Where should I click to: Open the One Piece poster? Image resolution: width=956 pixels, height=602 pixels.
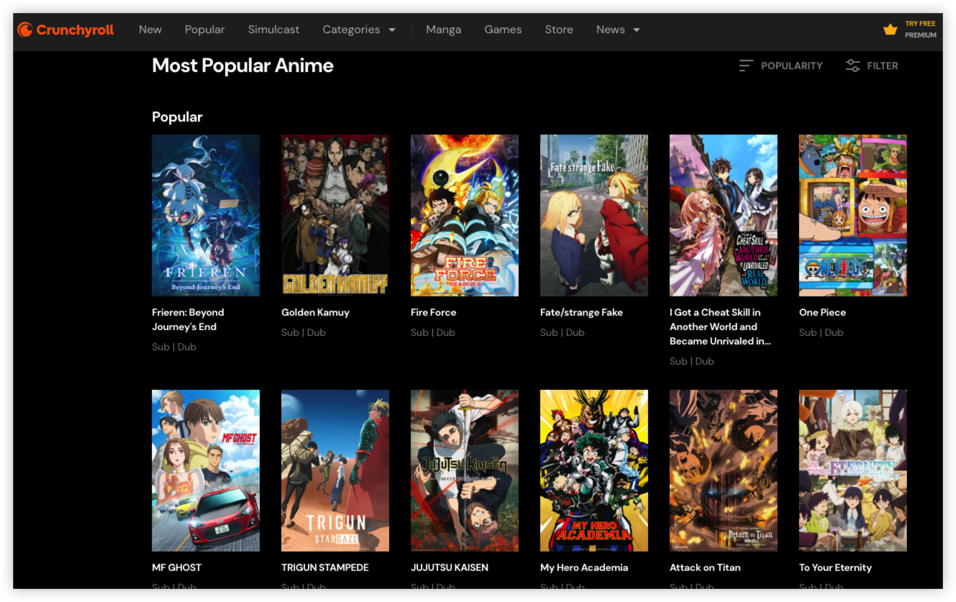(853, 215)
